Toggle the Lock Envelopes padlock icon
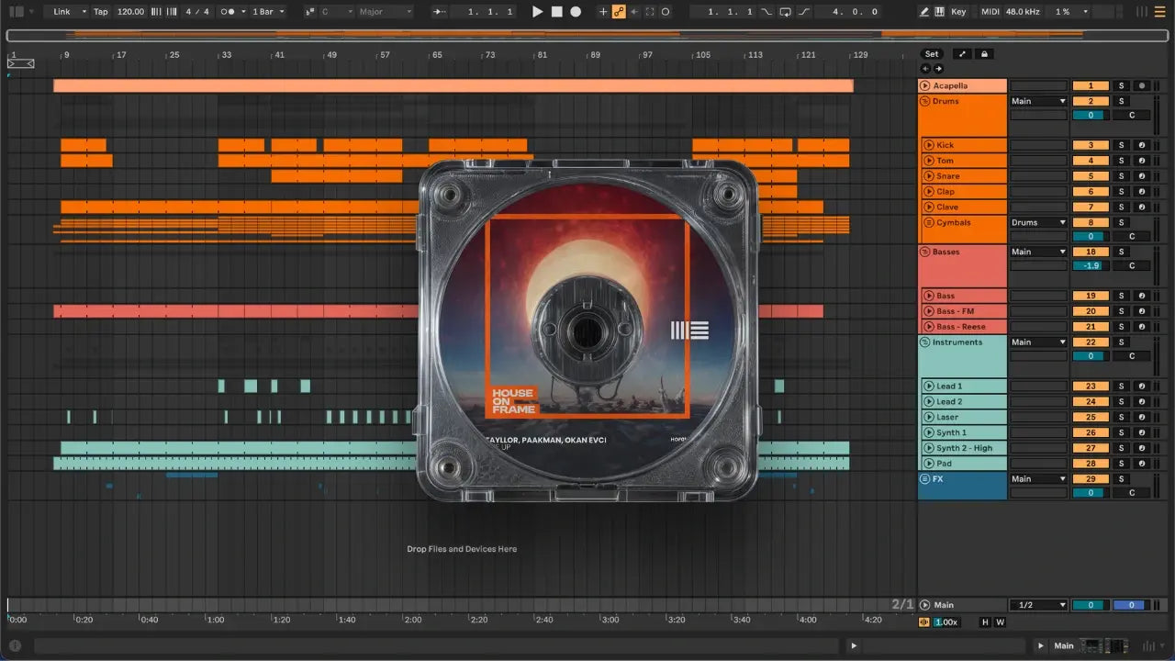The image size is (1175, 661). [984, 54]
